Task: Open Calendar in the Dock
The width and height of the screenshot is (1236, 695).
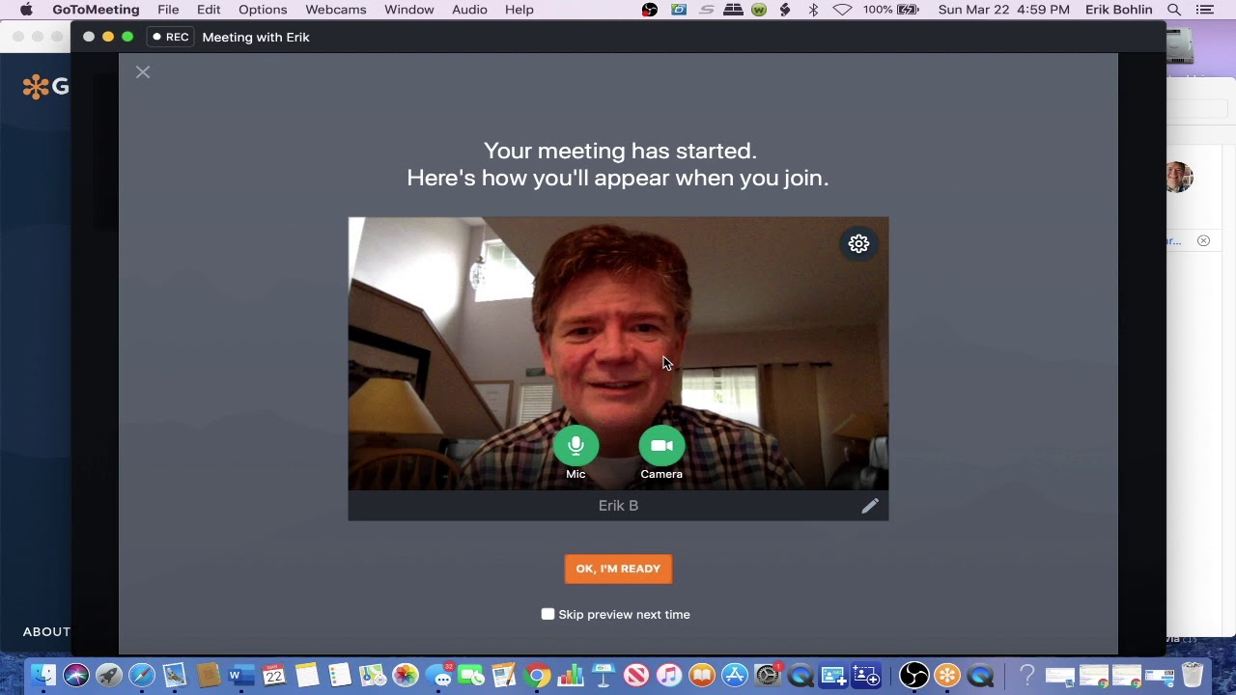Action: (273, 676)
